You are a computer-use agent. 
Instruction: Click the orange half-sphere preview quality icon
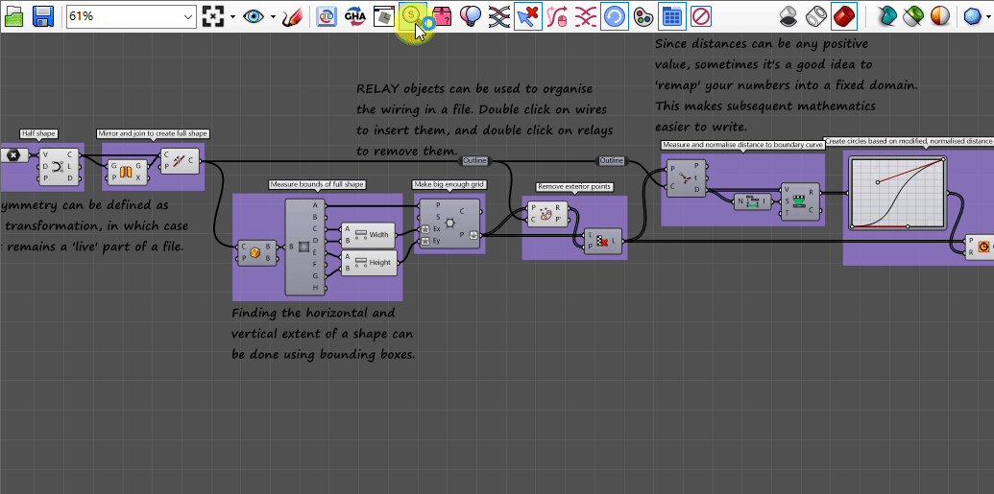(941, 16)
